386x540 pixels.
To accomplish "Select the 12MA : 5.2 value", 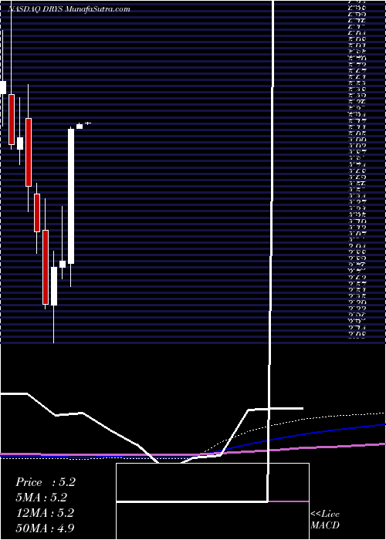I will pos(45,513).
